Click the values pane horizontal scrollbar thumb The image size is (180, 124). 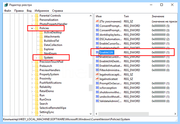click(x=124, y=114)
